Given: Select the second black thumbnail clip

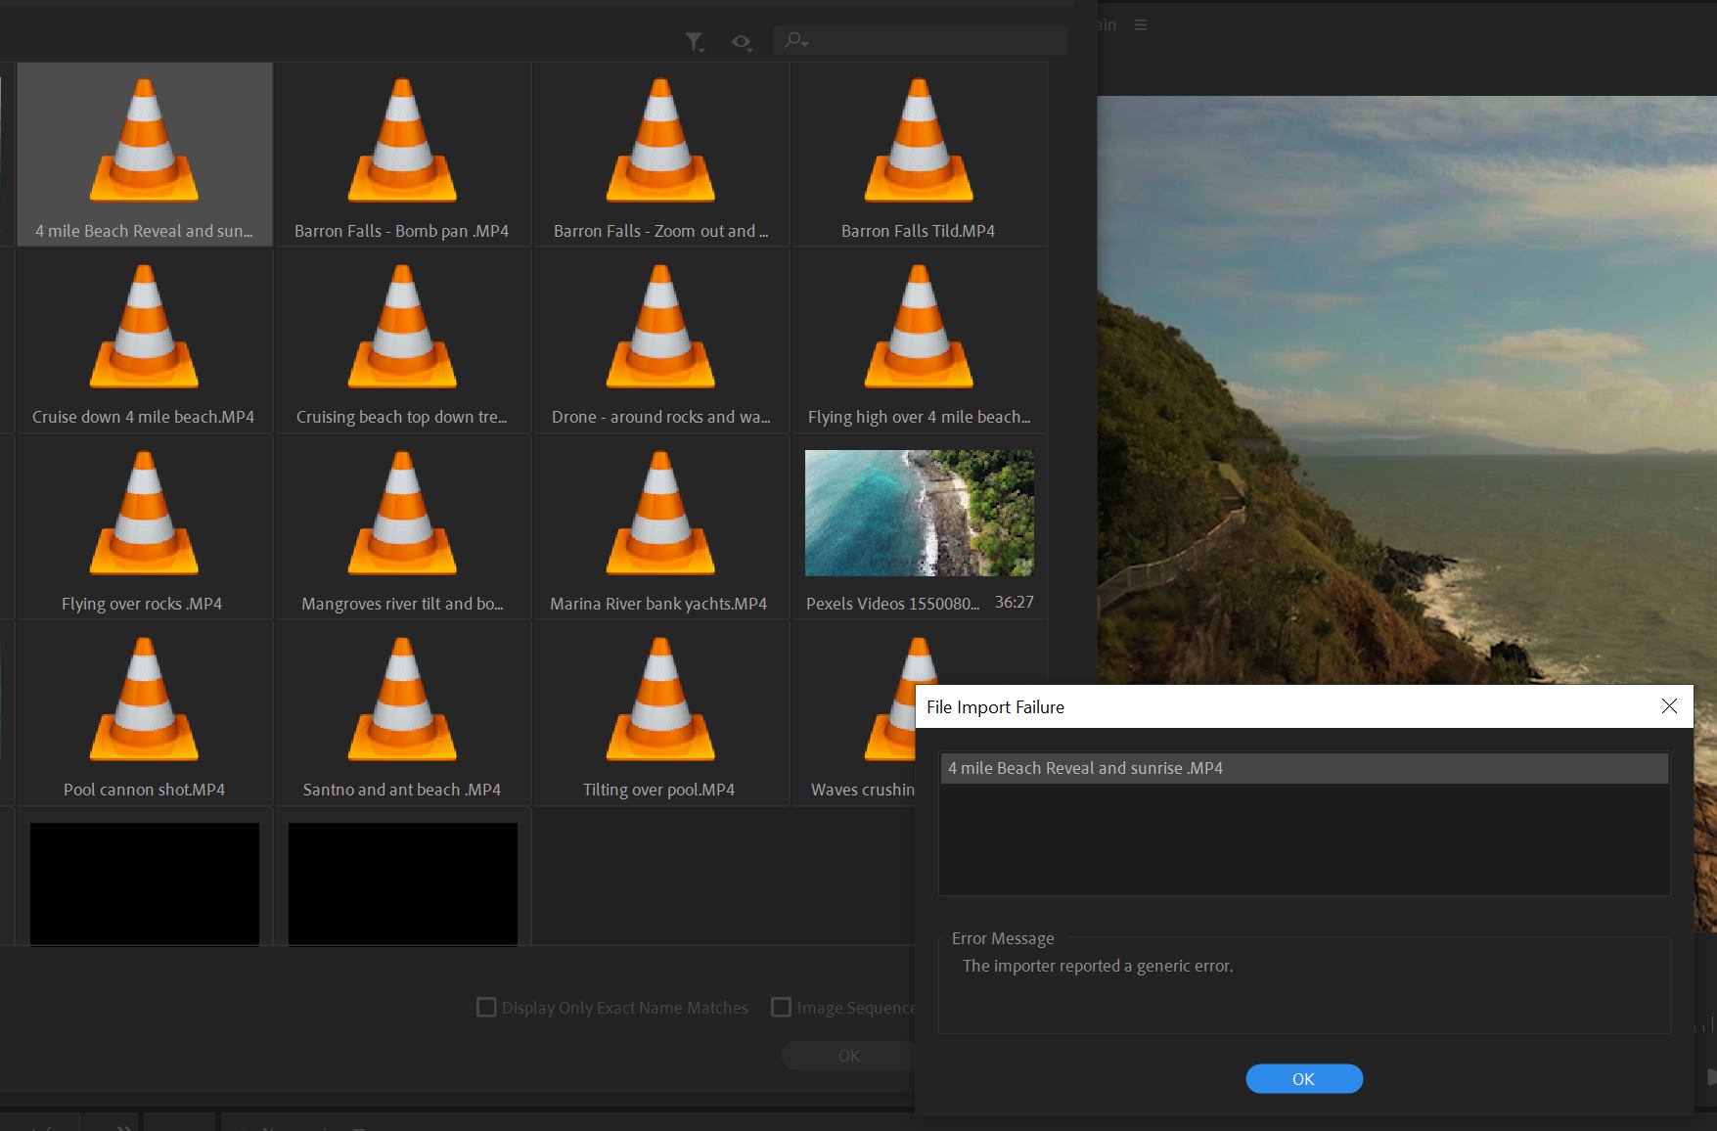Looking at the screenshot, I should [x=403, y=883].
